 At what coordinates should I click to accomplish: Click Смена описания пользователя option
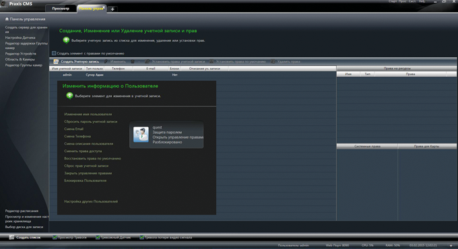[88, 143]
